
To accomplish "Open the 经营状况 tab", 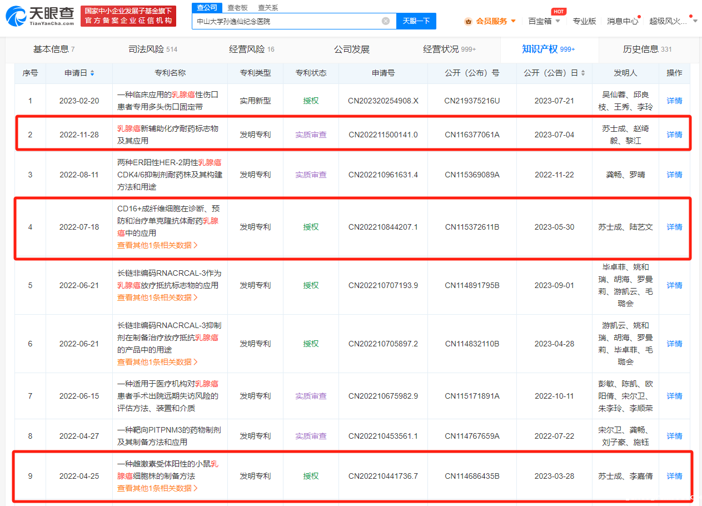I will tap(449, 49).
